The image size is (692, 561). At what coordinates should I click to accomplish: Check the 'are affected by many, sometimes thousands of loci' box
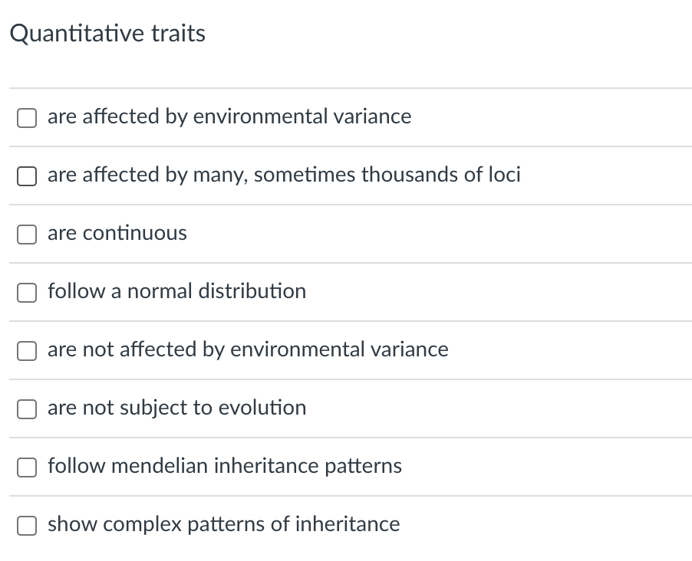click(x=27, y=176)
